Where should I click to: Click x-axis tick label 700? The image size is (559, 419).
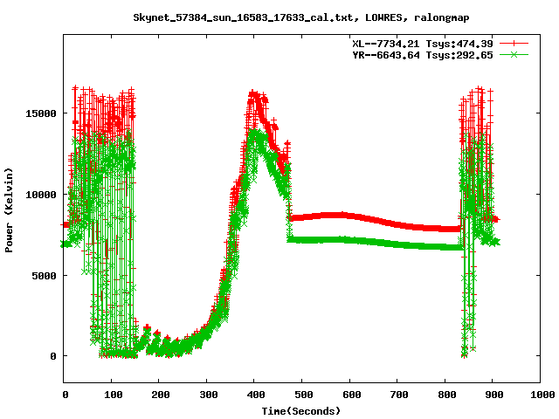[399, 395]
